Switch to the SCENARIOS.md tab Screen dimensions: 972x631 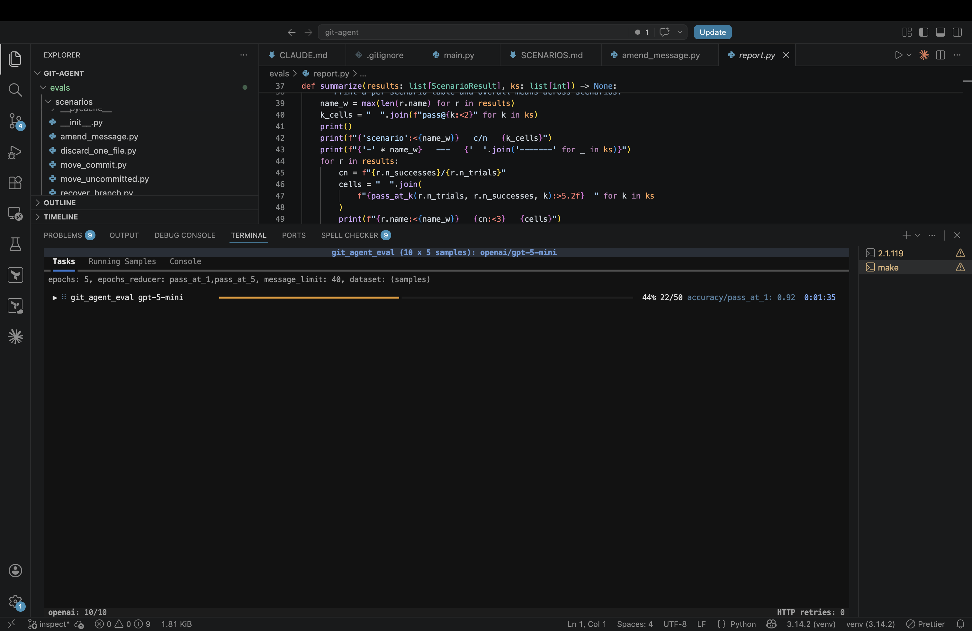551,55
